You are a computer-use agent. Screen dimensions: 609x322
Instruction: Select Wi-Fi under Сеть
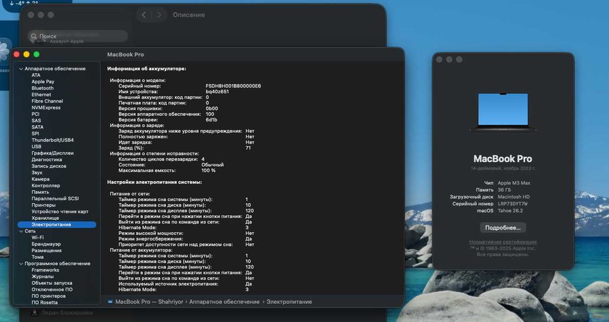(x=38, y=238)
